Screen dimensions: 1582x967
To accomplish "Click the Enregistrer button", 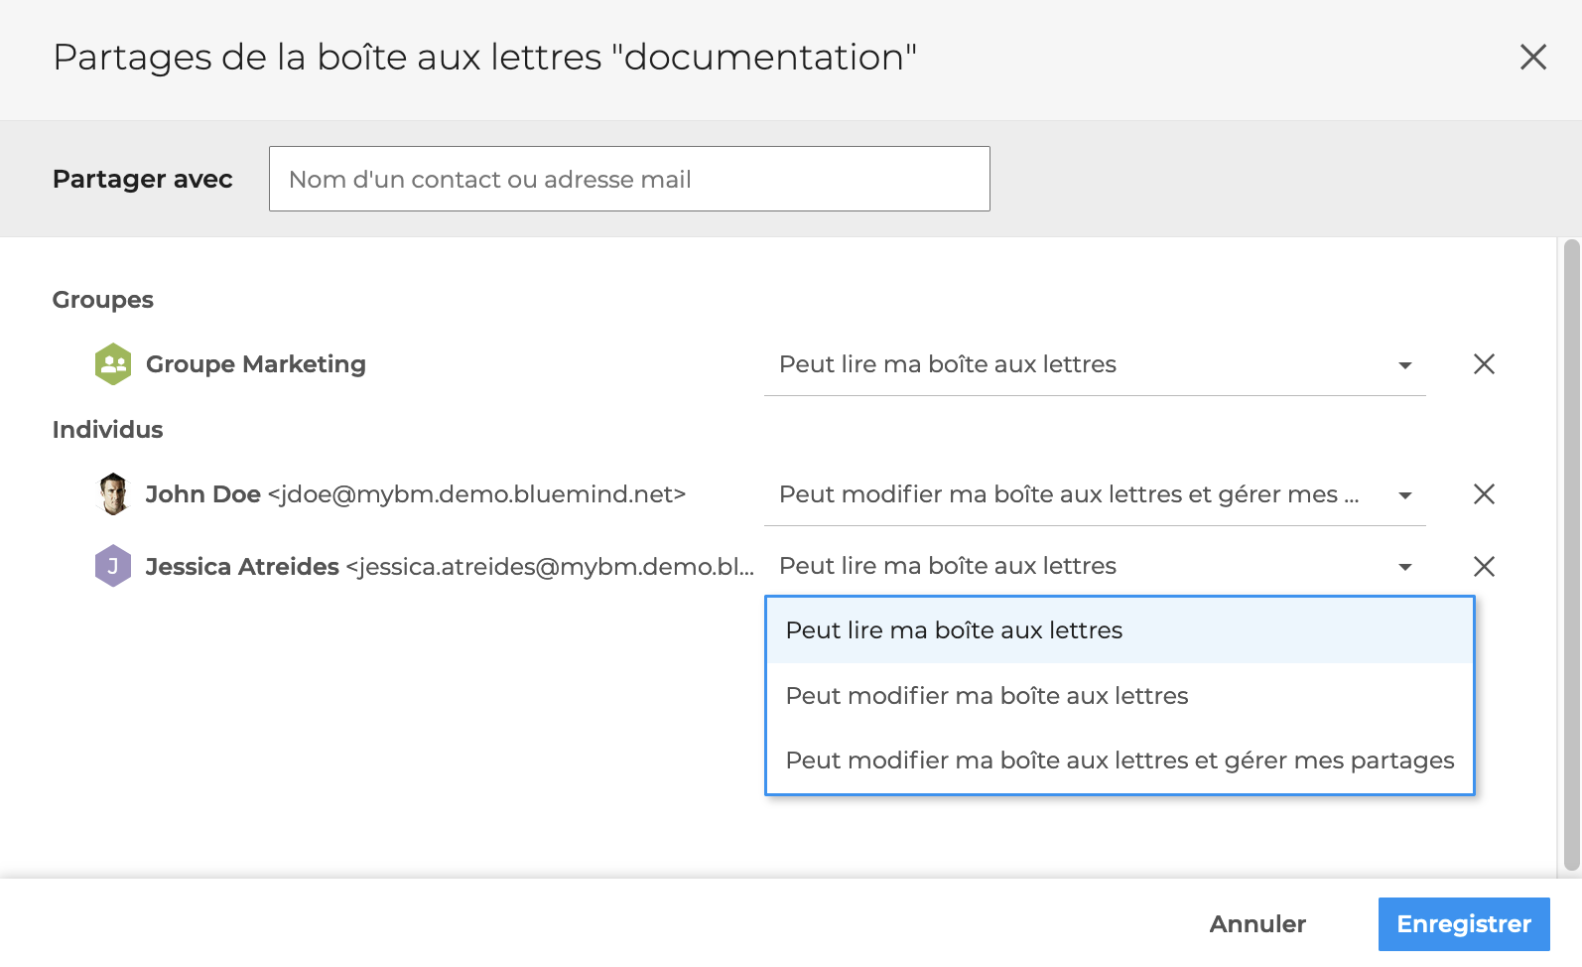I will pos(1463,924).
